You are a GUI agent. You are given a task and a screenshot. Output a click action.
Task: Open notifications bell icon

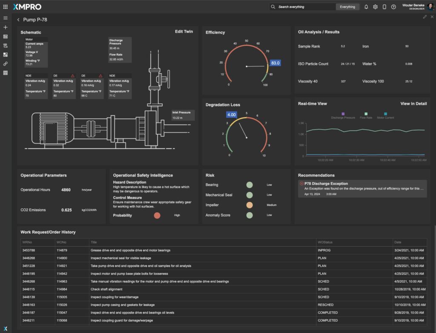click(x=366, y=7)
